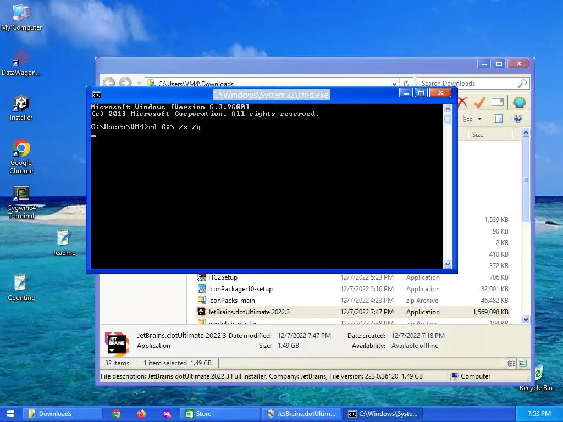Image resolution: width=563 pixels, height=422 pixels.
Task: Click the search magnifier in Explorer
Action: (522, 84)
